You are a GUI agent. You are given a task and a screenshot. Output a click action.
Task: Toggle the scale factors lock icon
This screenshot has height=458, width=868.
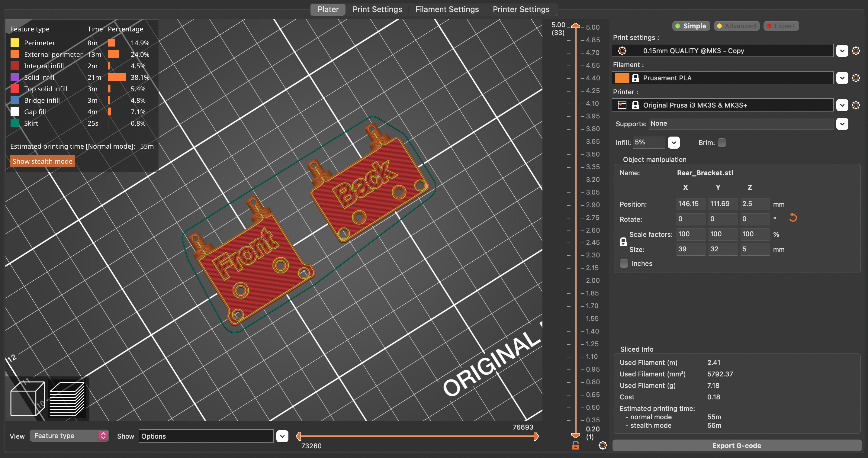click(x=623, y=242)
